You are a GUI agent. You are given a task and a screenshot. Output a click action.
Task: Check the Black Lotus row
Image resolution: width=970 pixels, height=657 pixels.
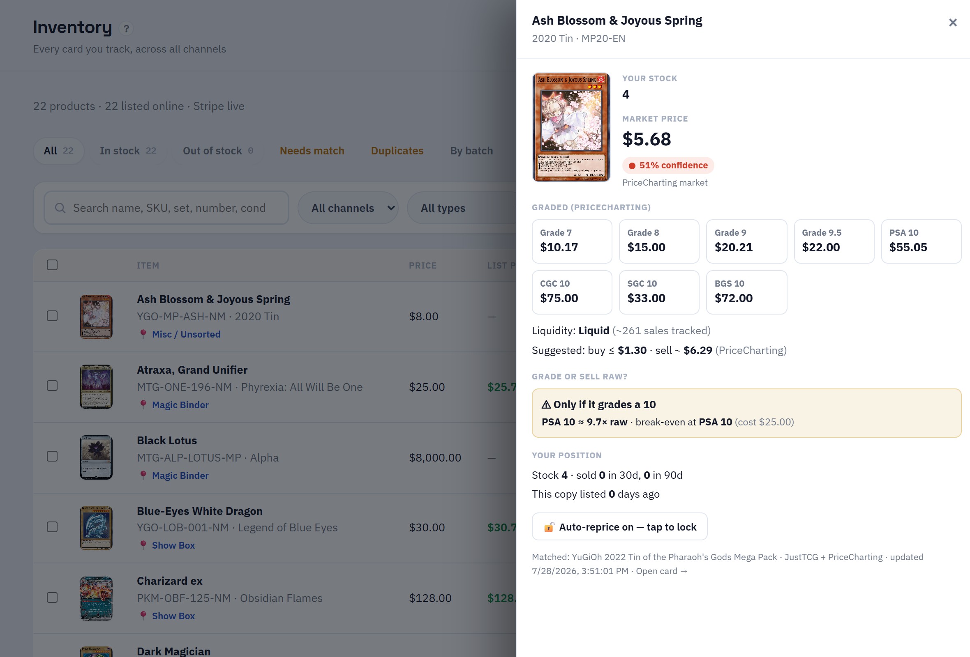pos(52,457)
